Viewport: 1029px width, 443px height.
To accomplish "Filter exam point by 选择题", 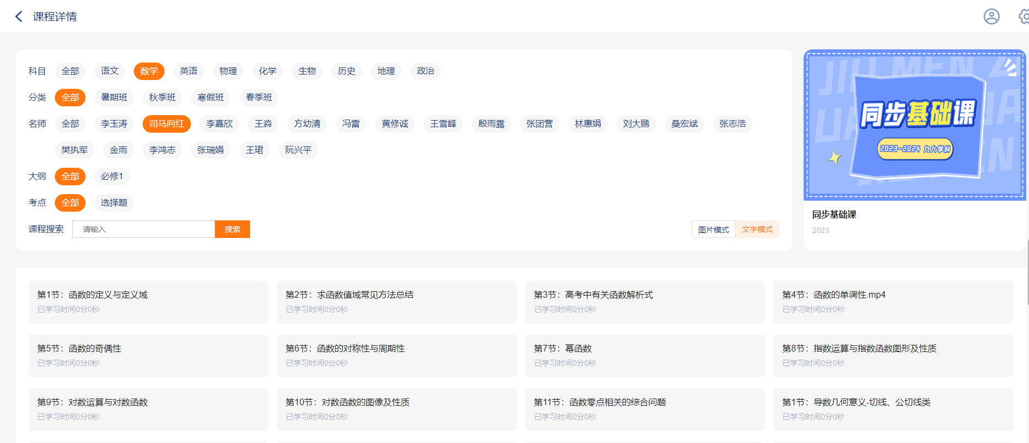I will 114,202.
